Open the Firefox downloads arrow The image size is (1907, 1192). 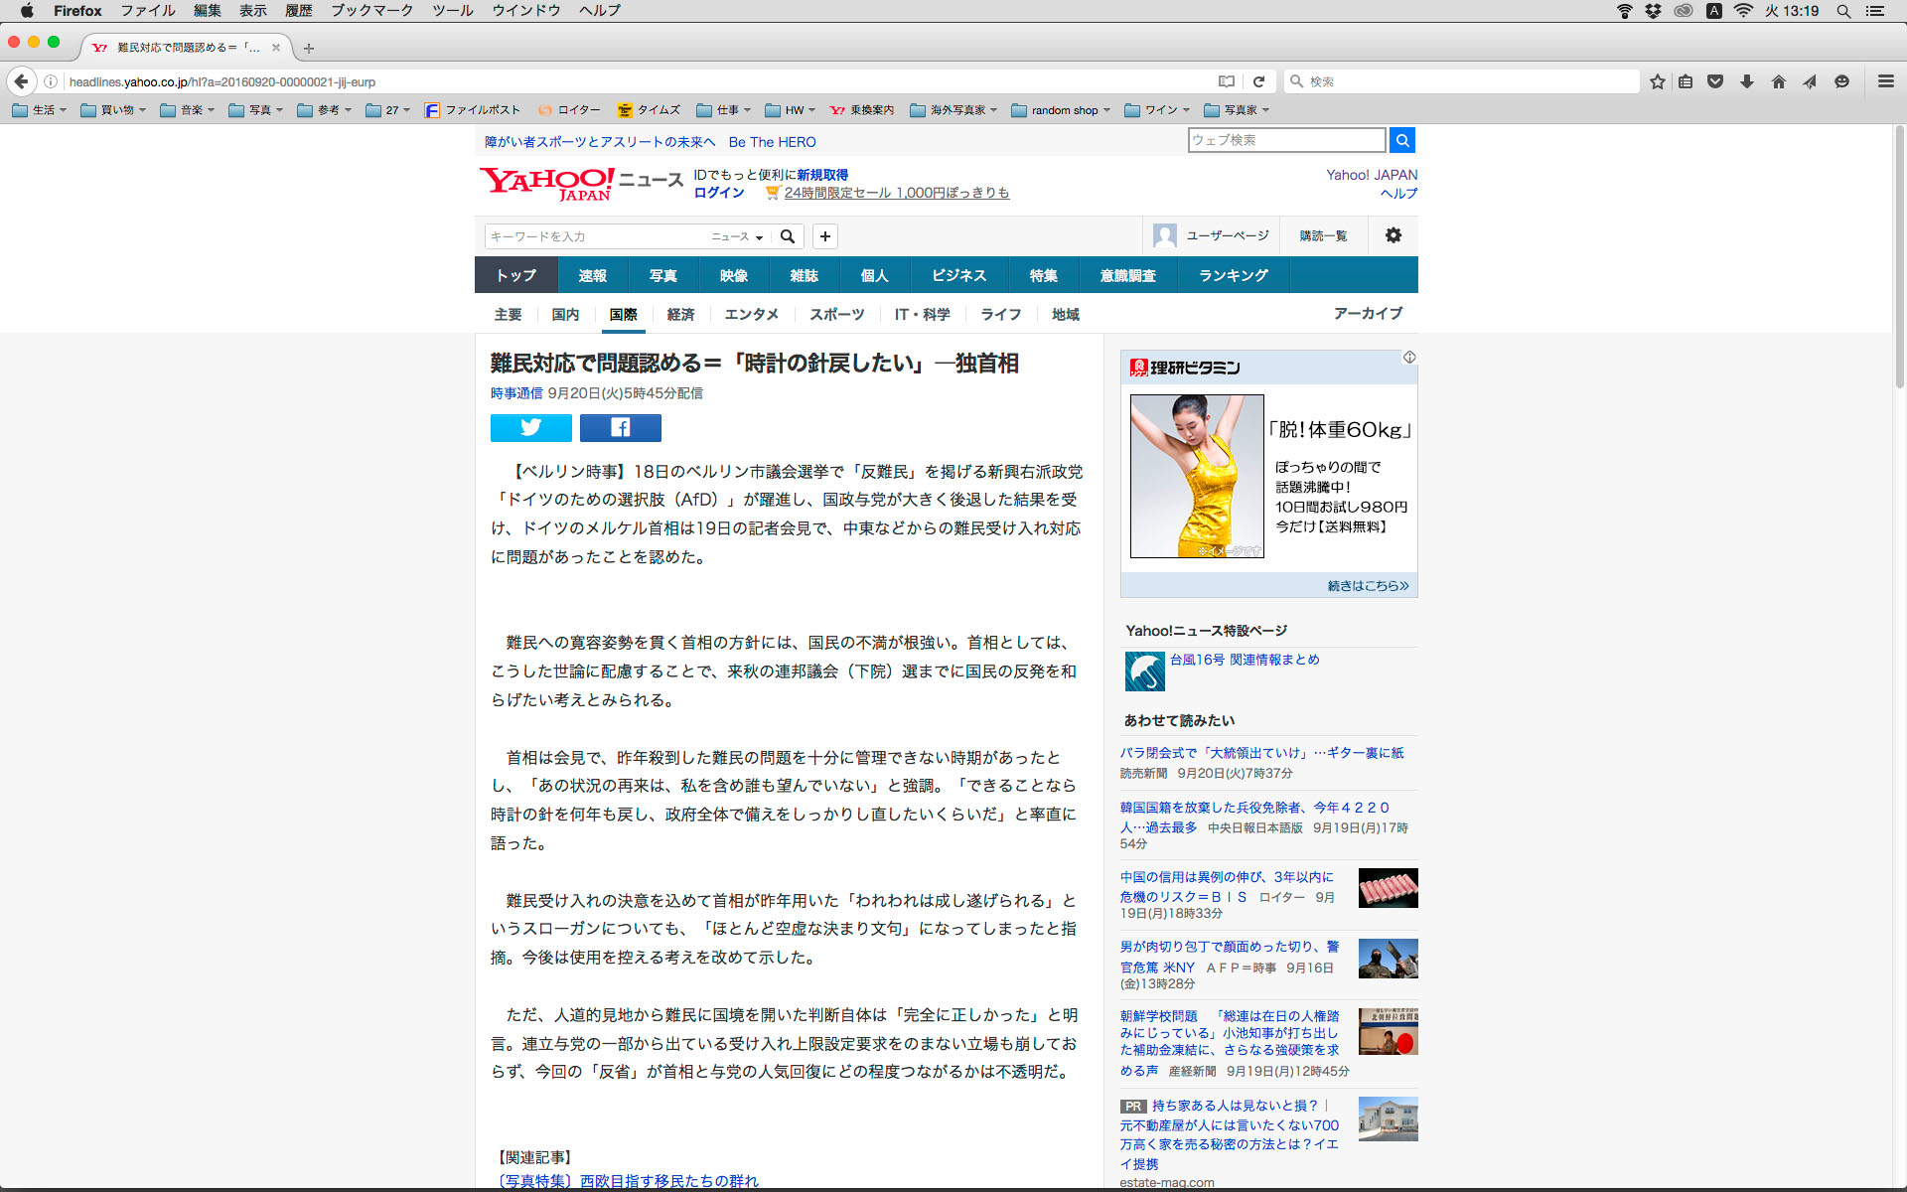(1747, 81)
